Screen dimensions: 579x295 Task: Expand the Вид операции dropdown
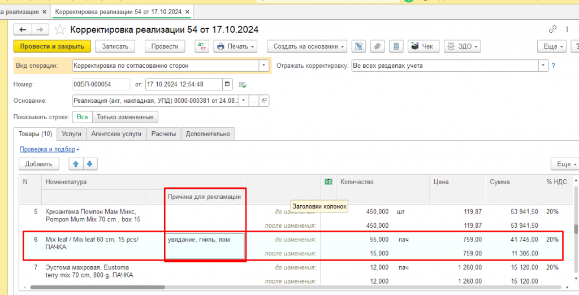point(263,66)
